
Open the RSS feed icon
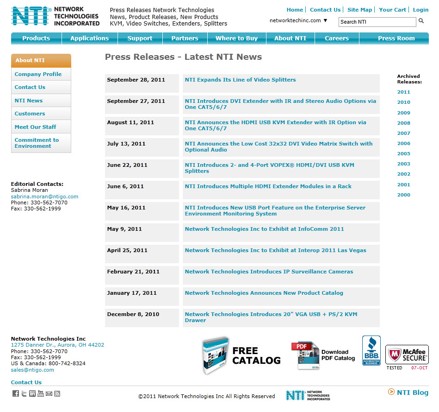pyautogui.click(x=57, y=393)
